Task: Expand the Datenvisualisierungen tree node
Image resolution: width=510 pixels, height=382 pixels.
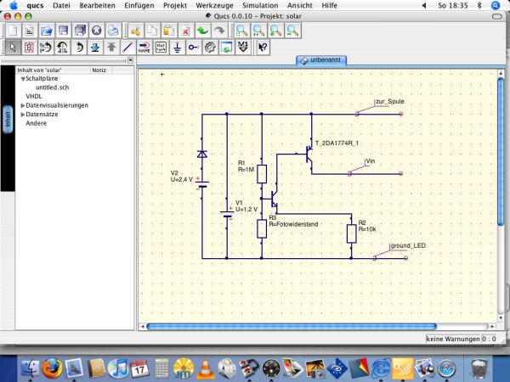Action: point(23,105)
